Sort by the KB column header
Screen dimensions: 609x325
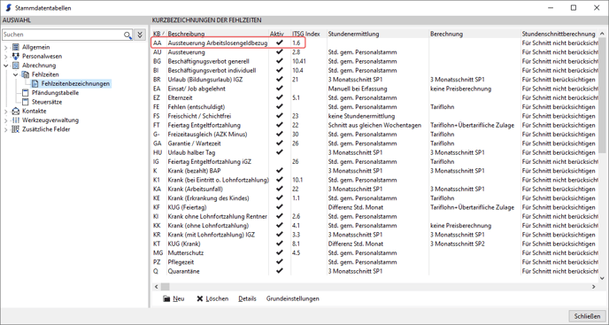tap(158, 34)
